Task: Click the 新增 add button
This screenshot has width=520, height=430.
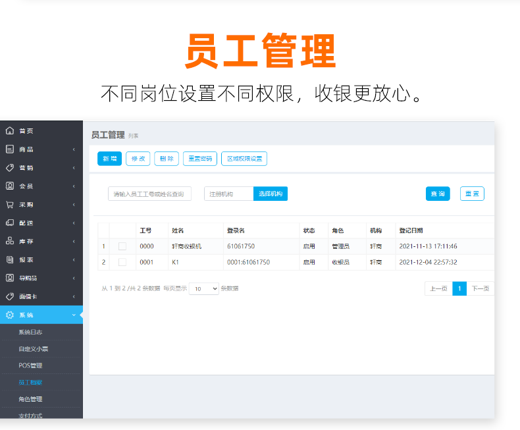Action: (x=109, y=159)
